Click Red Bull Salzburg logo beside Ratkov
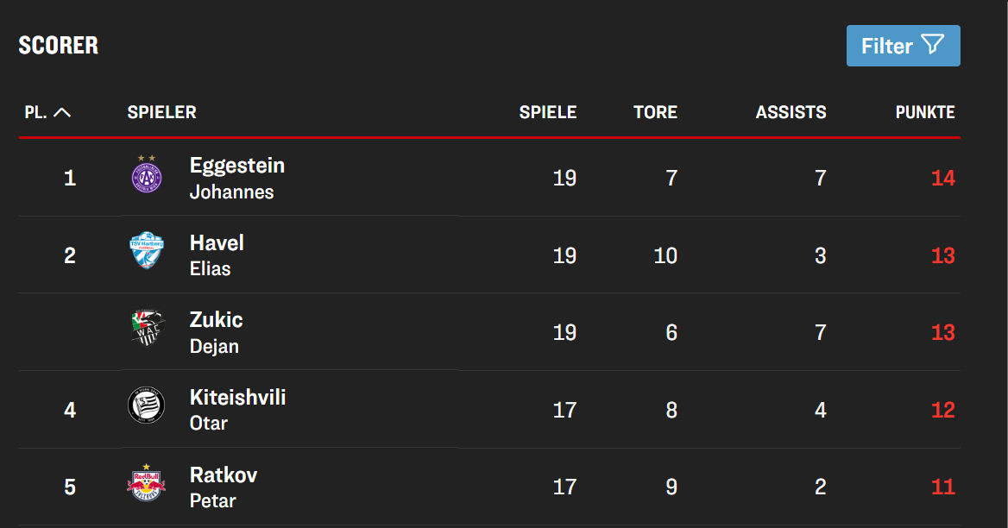The height and width of the screenshot is (528, 1008). click(x=146, y=483)
